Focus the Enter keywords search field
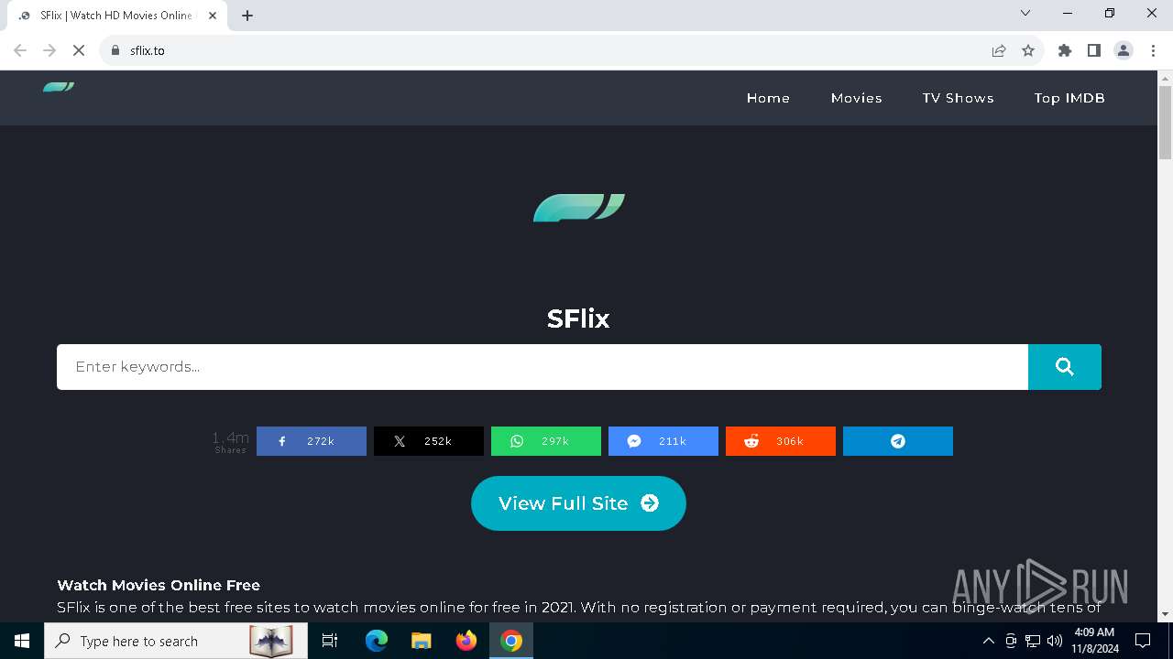The height and width of the screenshot is (659, 1173). pos(543,367)
